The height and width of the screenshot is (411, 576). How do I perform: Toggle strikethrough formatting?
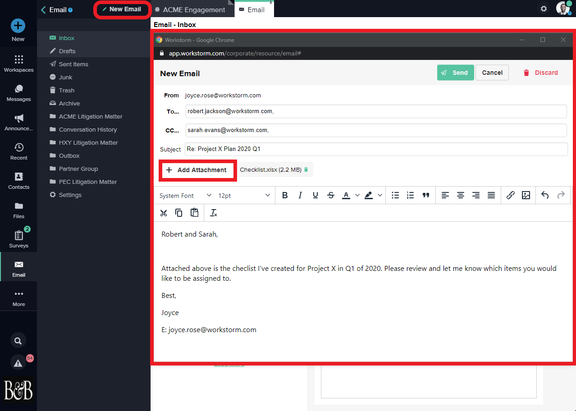pos(331,195)
